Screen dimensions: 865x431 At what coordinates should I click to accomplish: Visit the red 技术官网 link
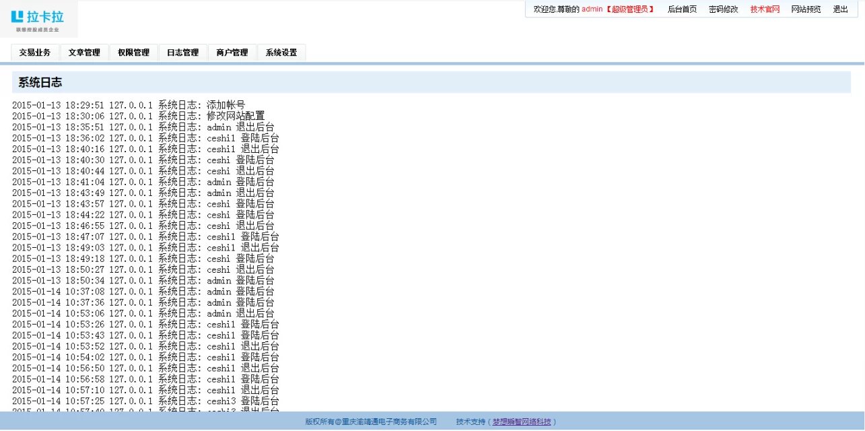(765, 9)
